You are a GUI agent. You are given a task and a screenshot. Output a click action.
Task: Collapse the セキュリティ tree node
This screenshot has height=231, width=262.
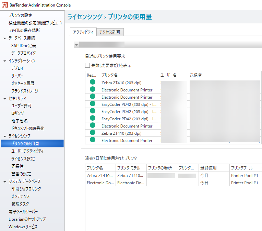tap(5, 99)
